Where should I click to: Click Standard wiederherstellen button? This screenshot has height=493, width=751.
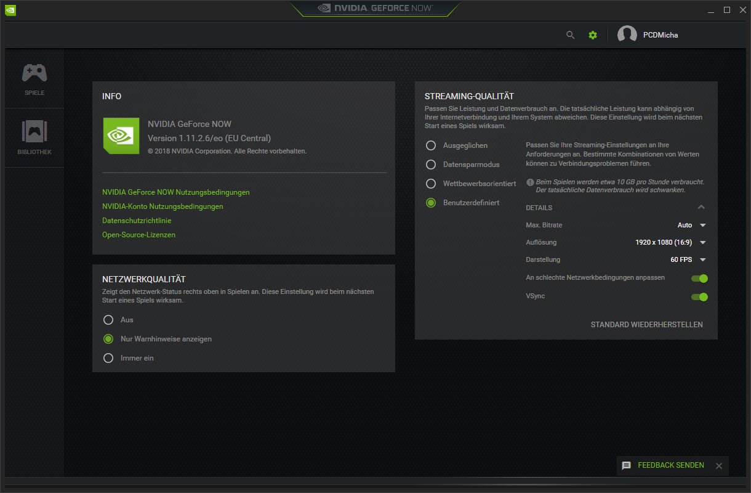[647, 325]
